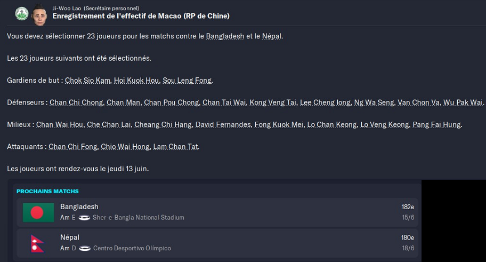486x262 pixels.
Task: Open the Bangladesh link in message text
Action: click(x=225, y=36)
